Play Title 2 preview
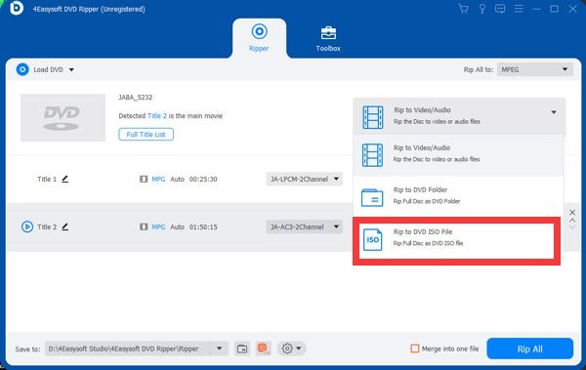 click(x=27, y=226)
